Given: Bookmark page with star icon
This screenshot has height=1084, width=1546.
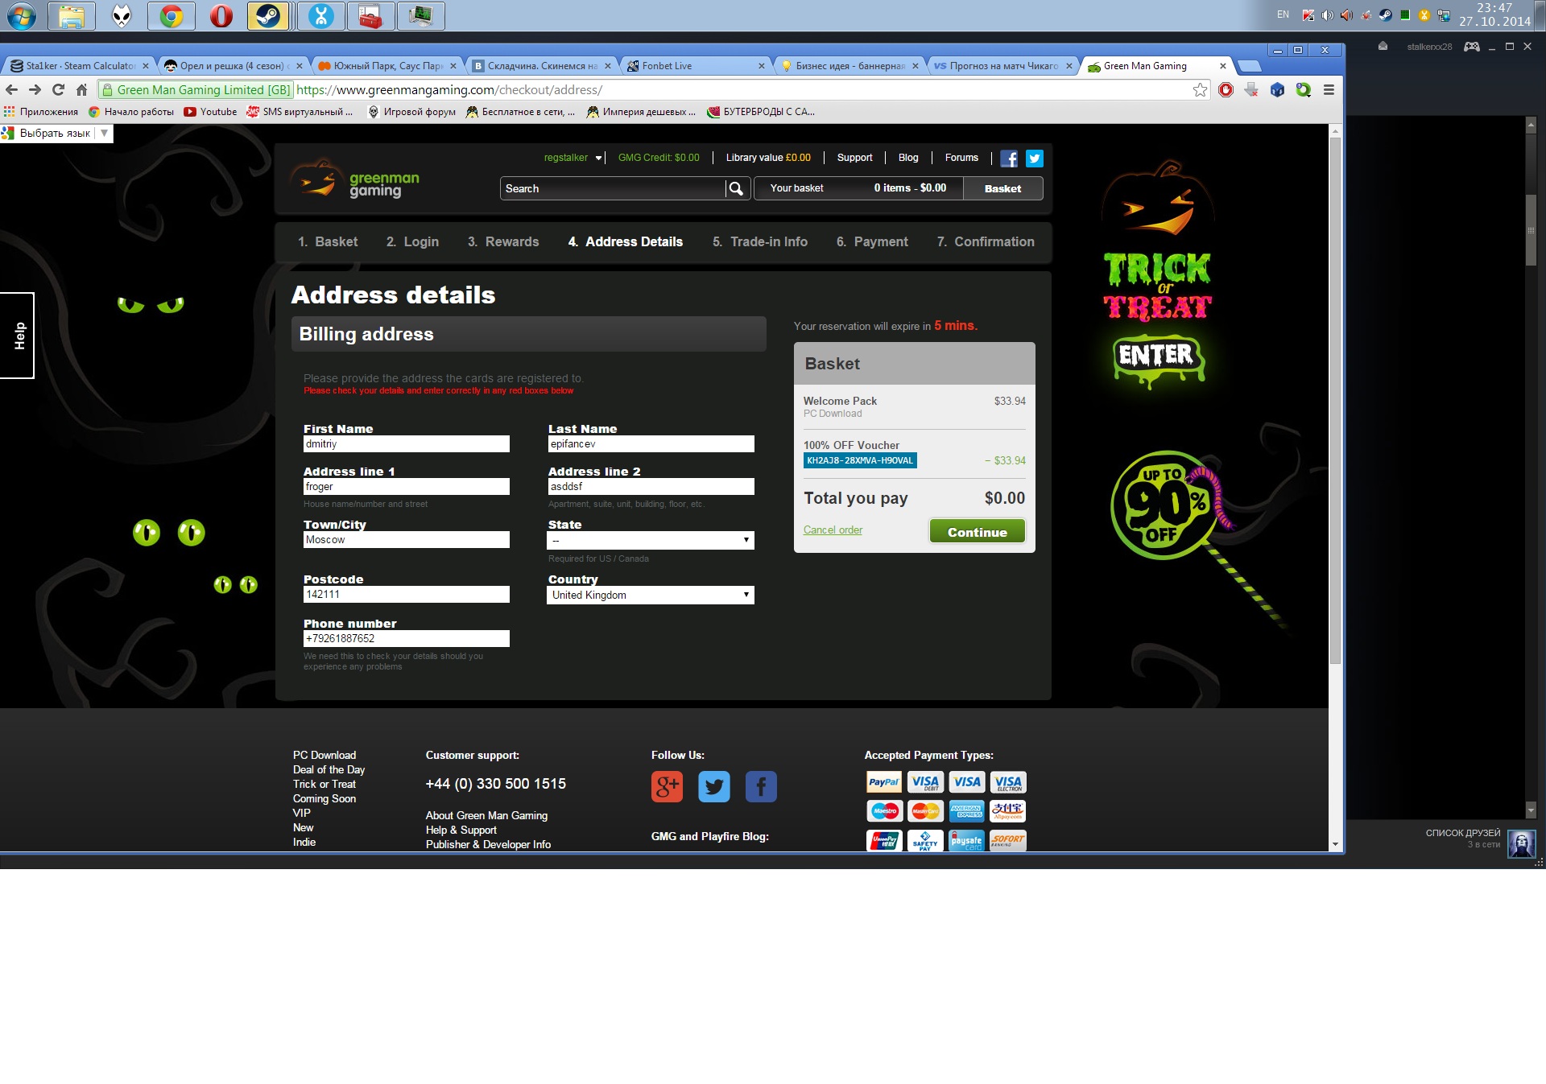Looking at the screenshot, I should [1200, 90].
